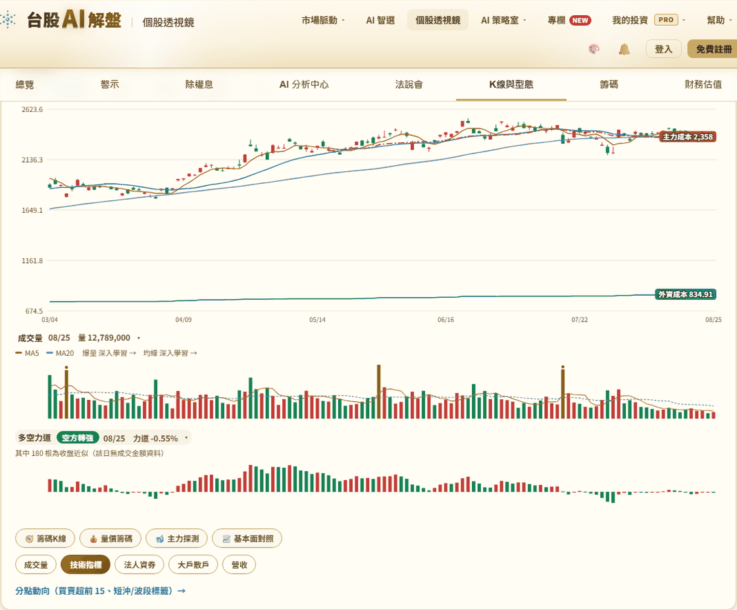This screenshot has width=737, height=610.
Task: Click the 主力成本 2,358 price label
Action: 688,137
